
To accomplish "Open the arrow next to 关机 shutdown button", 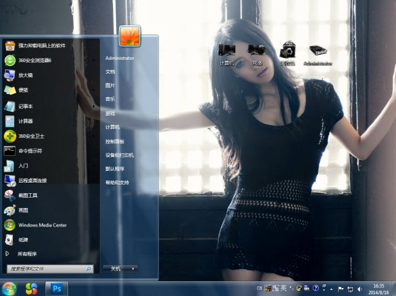I will point(133,268).
